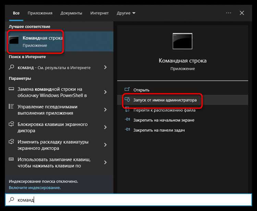
Task: Click the search input field with команд
Action: (x=130, y=200)
